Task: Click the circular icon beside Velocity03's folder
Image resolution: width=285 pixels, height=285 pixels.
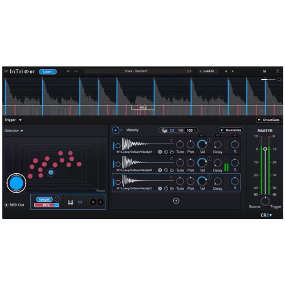Action: pyautogui.click(x=166, y=170)
